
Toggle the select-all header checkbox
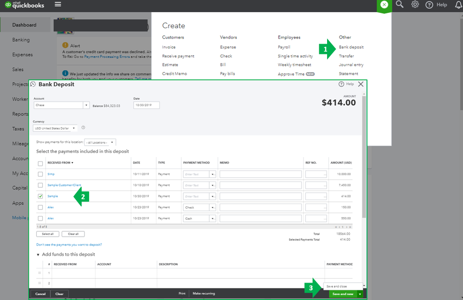click(x=40, y=163)
